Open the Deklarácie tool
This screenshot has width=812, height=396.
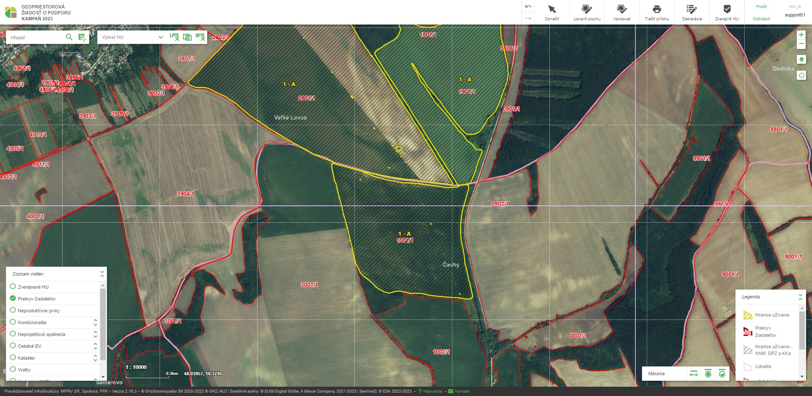click(692, 13)
